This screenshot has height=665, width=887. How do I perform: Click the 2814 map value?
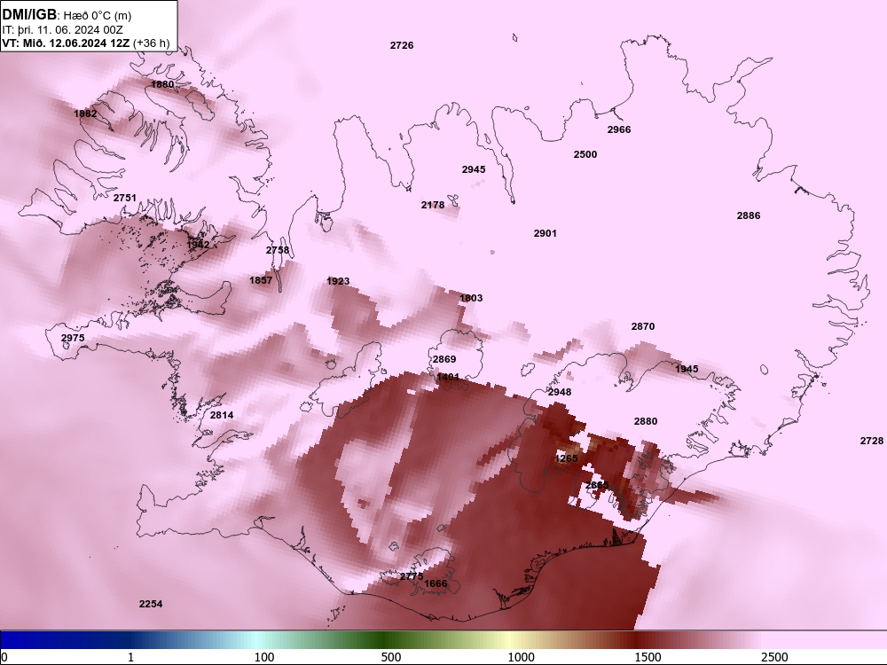[x=222, y=415]
